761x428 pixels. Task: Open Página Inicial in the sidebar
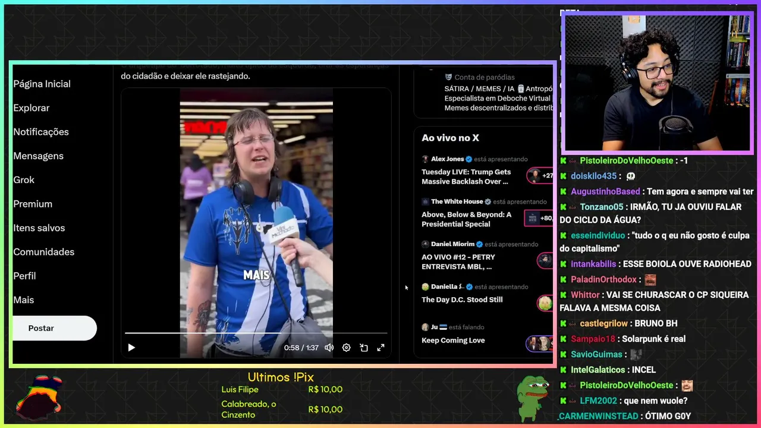pyautogui.click(x=42, y=84)
